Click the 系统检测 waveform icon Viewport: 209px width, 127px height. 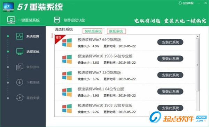coord(20,36)
